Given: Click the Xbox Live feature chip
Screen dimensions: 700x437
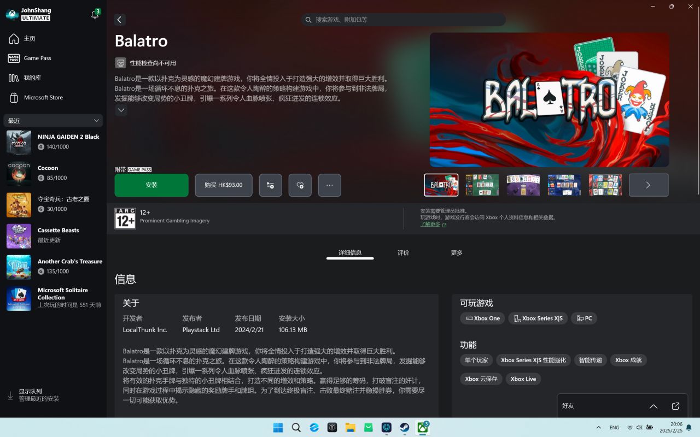Looking at the screenshot, I should pos(523,379).
